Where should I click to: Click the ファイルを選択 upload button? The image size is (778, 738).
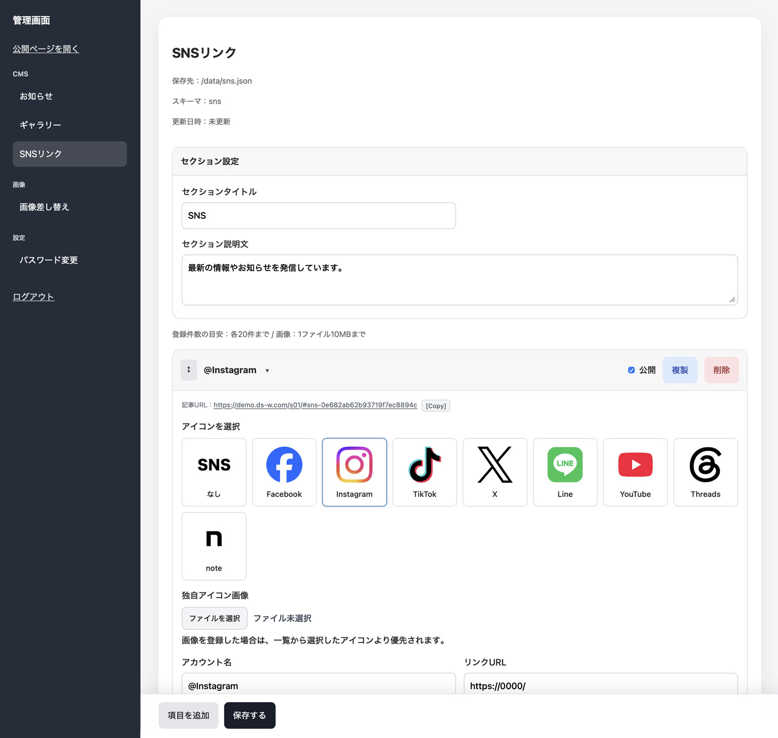pos(215,618)
